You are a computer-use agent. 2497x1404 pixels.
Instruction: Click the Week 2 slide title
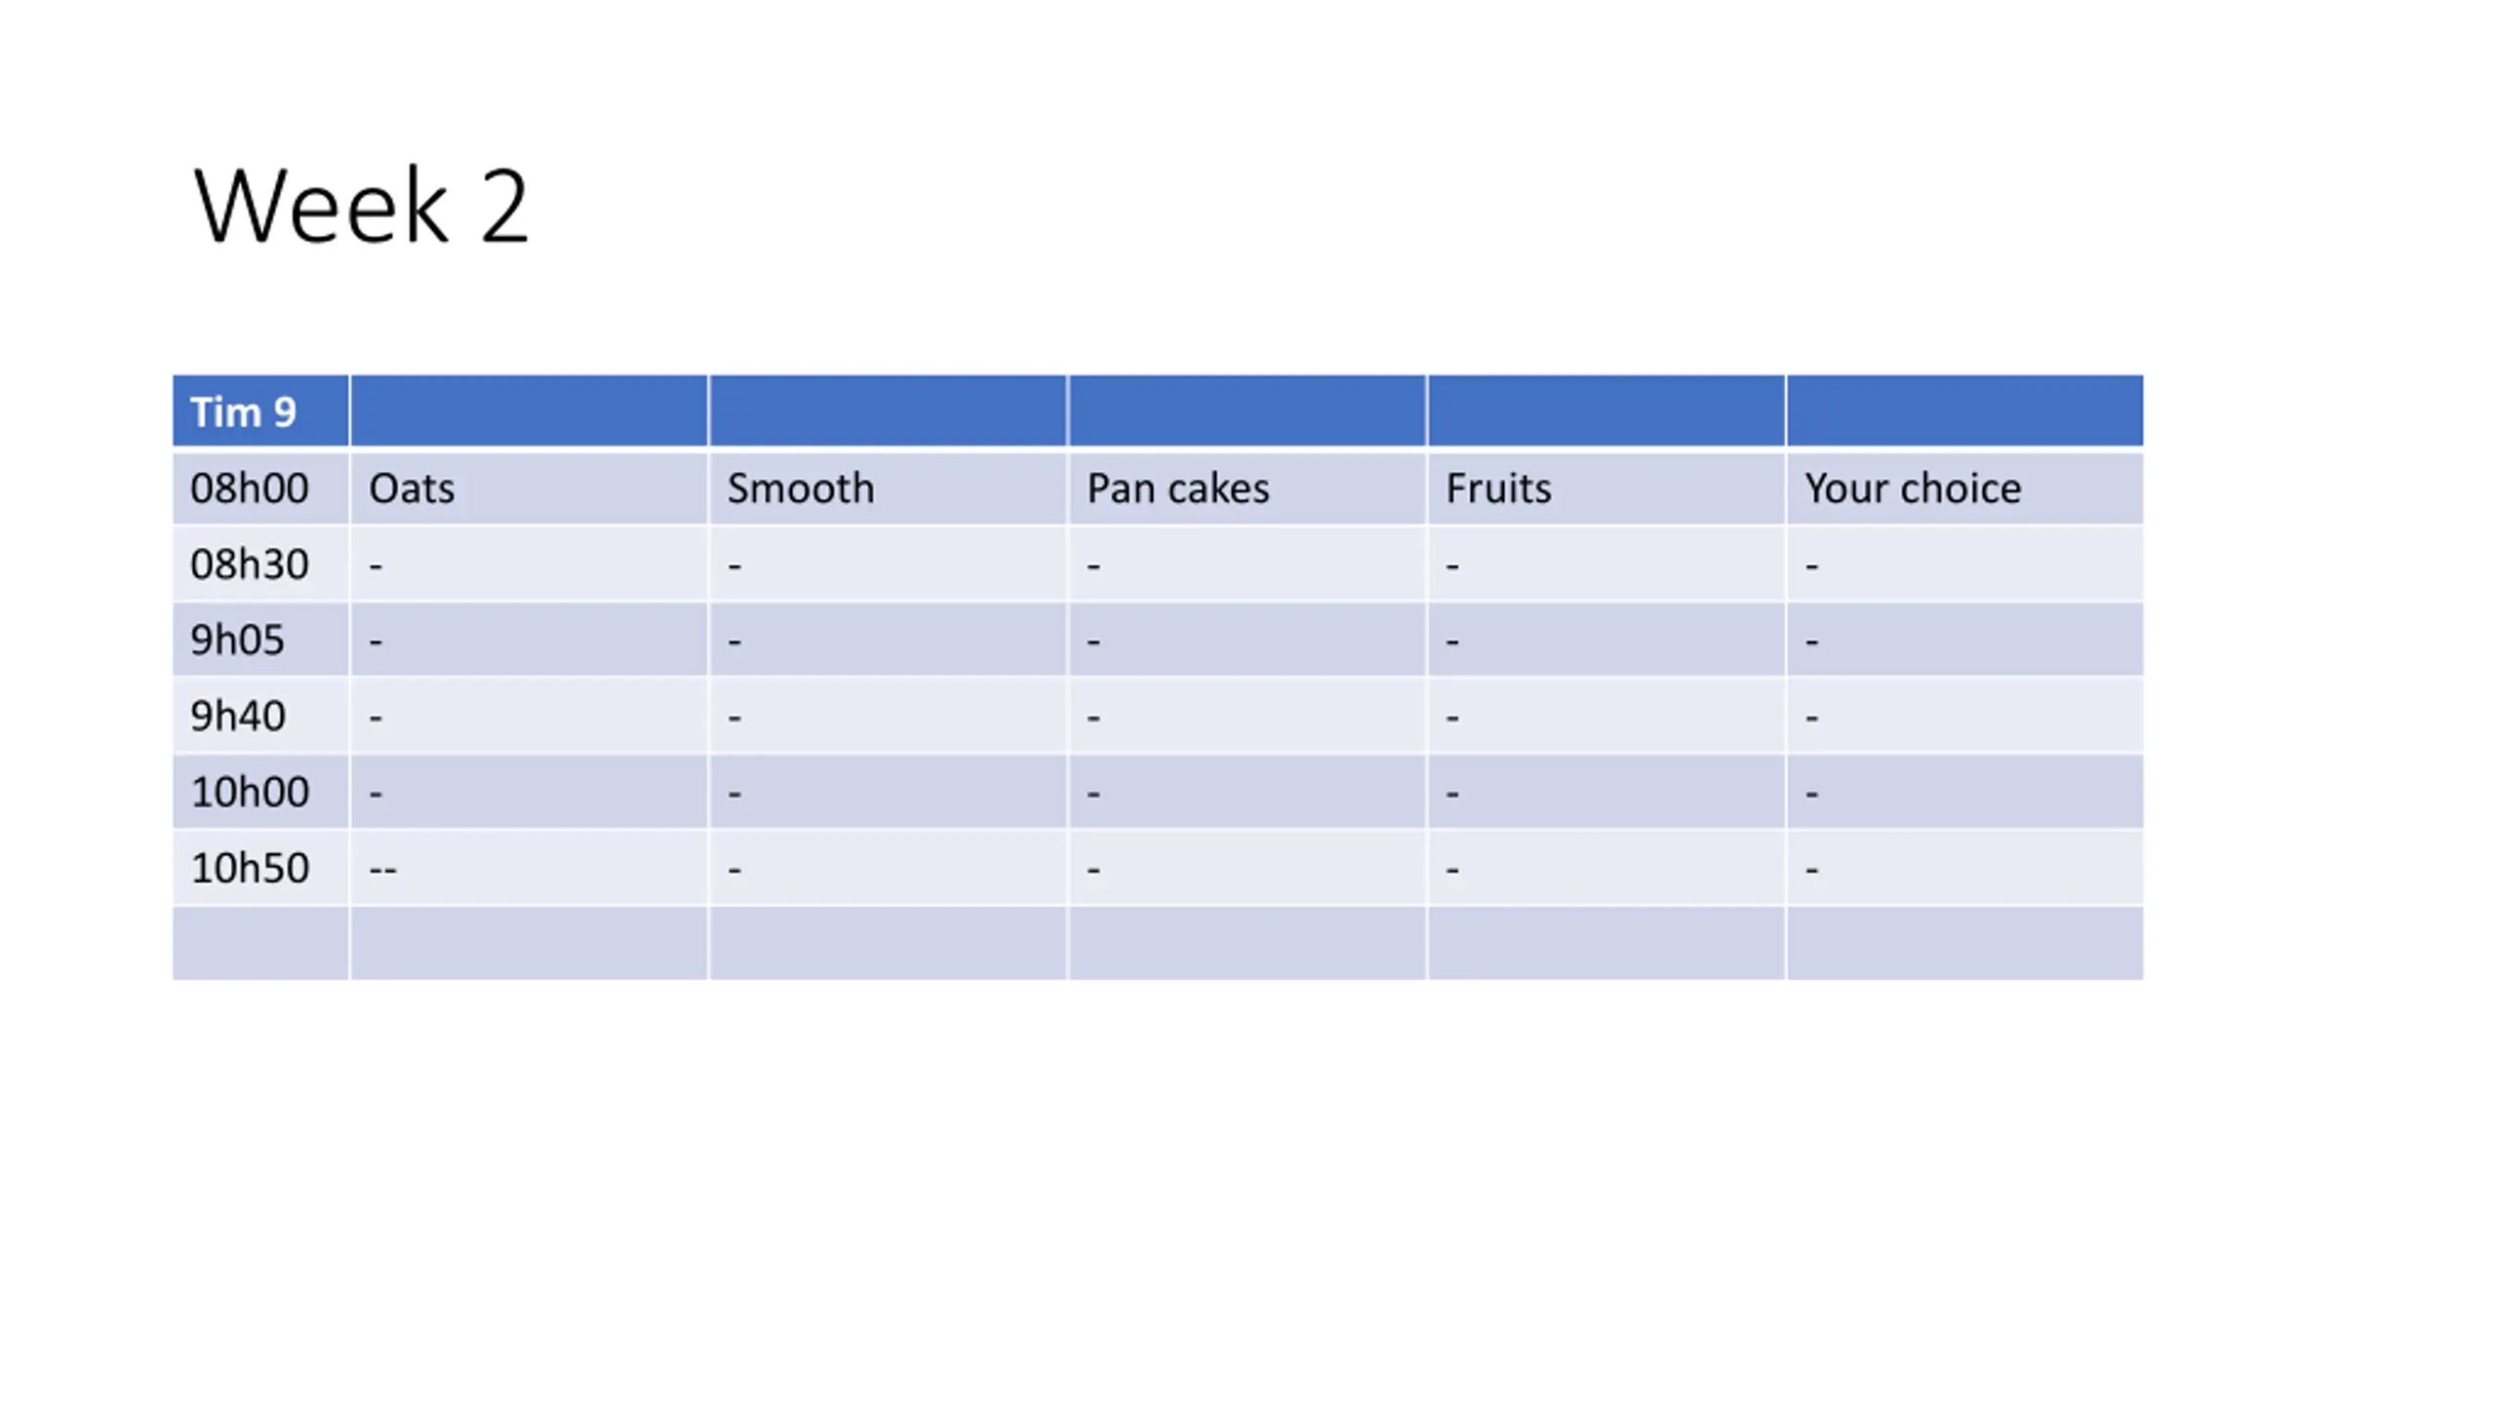(x=361, y=206)
